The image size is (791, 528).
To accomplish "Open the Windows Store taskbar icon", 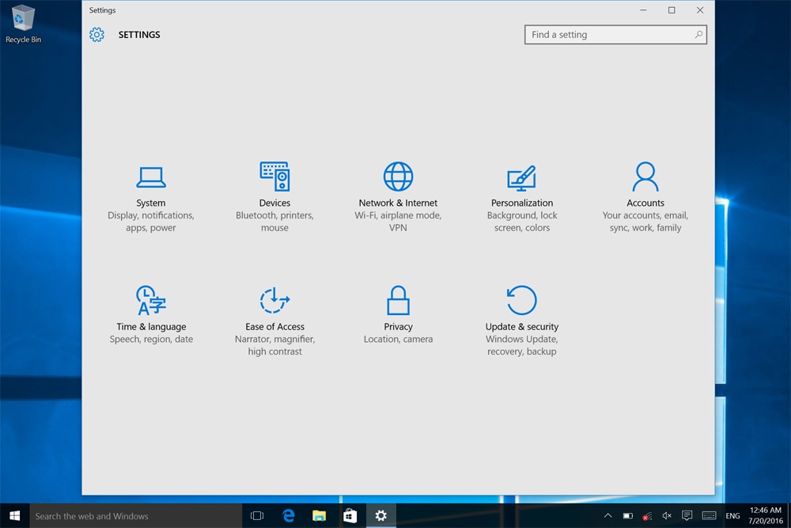I will click(x=350, y=515).
